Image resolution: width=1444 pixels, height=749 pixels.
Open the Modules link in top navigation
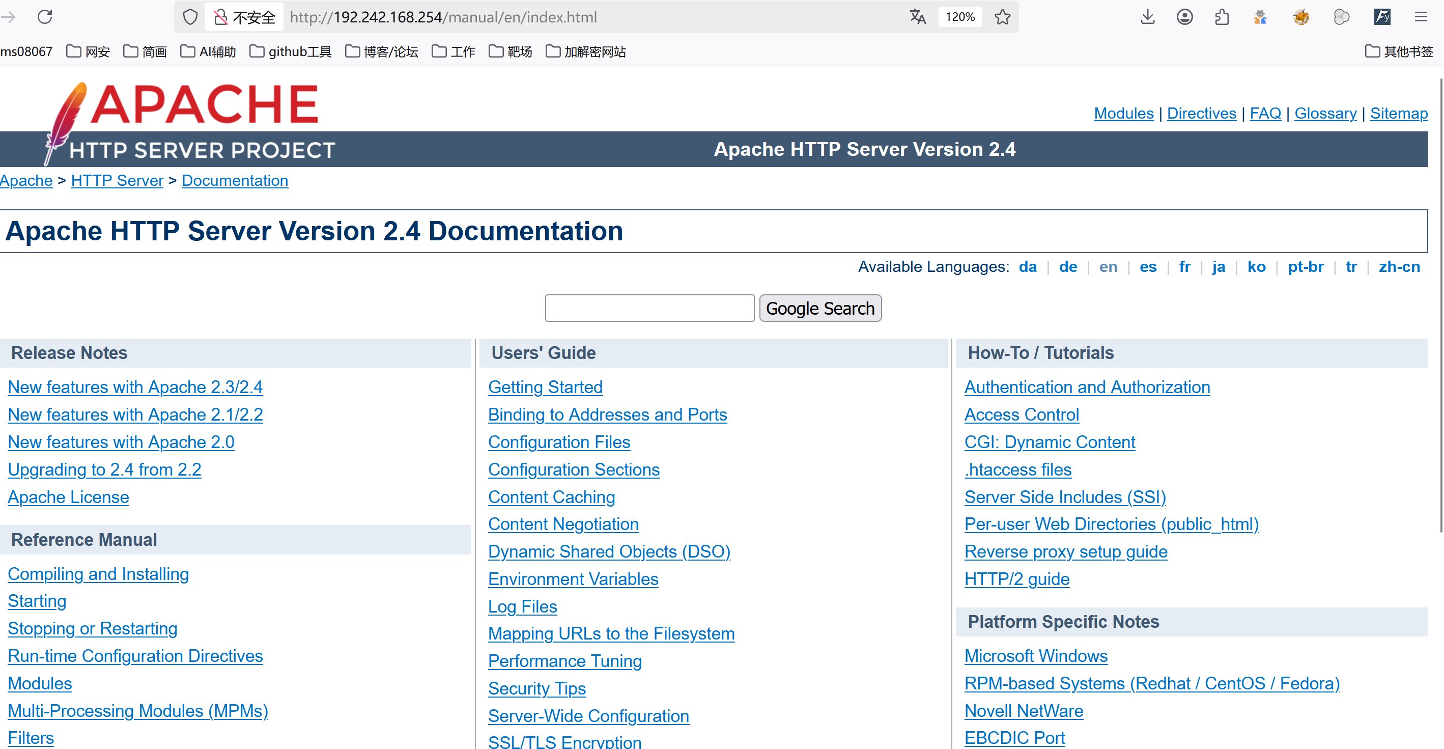click(1123, 113)
